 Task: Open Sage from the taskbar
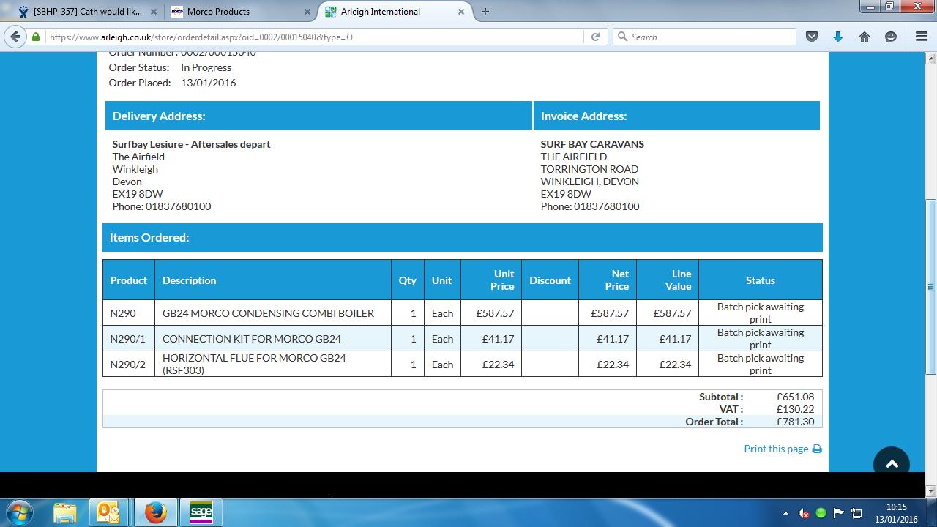coord(201,512)
